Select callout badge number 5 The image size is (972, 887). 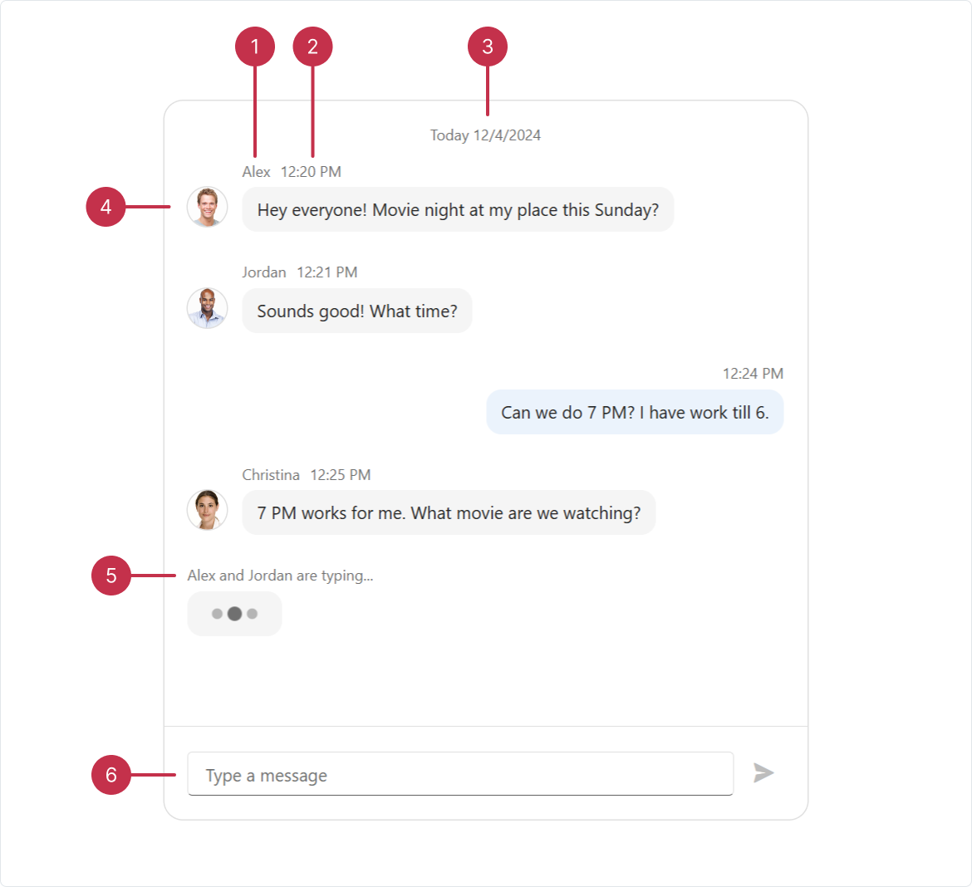(110, 575)
